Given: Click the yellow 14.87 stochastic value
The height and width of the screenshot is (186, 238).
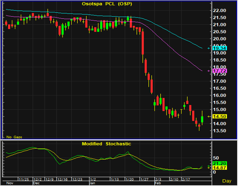Looking at the screenshot, I should (x=220, y=168).
